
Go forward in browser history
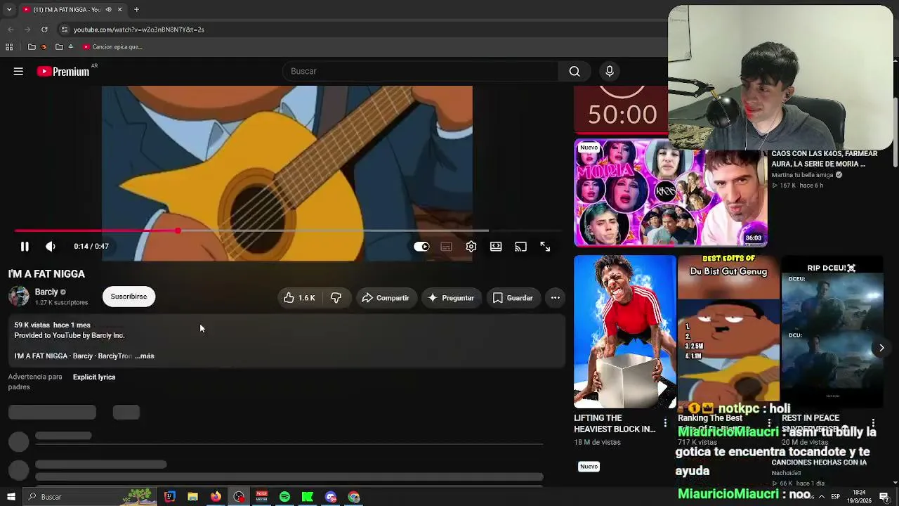27,30
